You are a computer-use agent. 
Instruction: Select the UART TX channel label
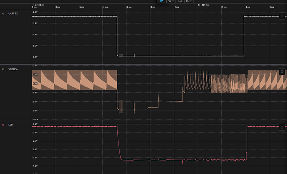[x=13, y=14]
